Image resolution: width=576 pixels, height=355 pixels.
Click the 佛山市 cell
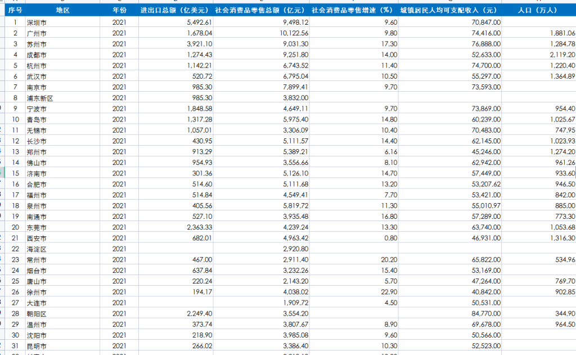pyautogui.click(x=62, y=163)
